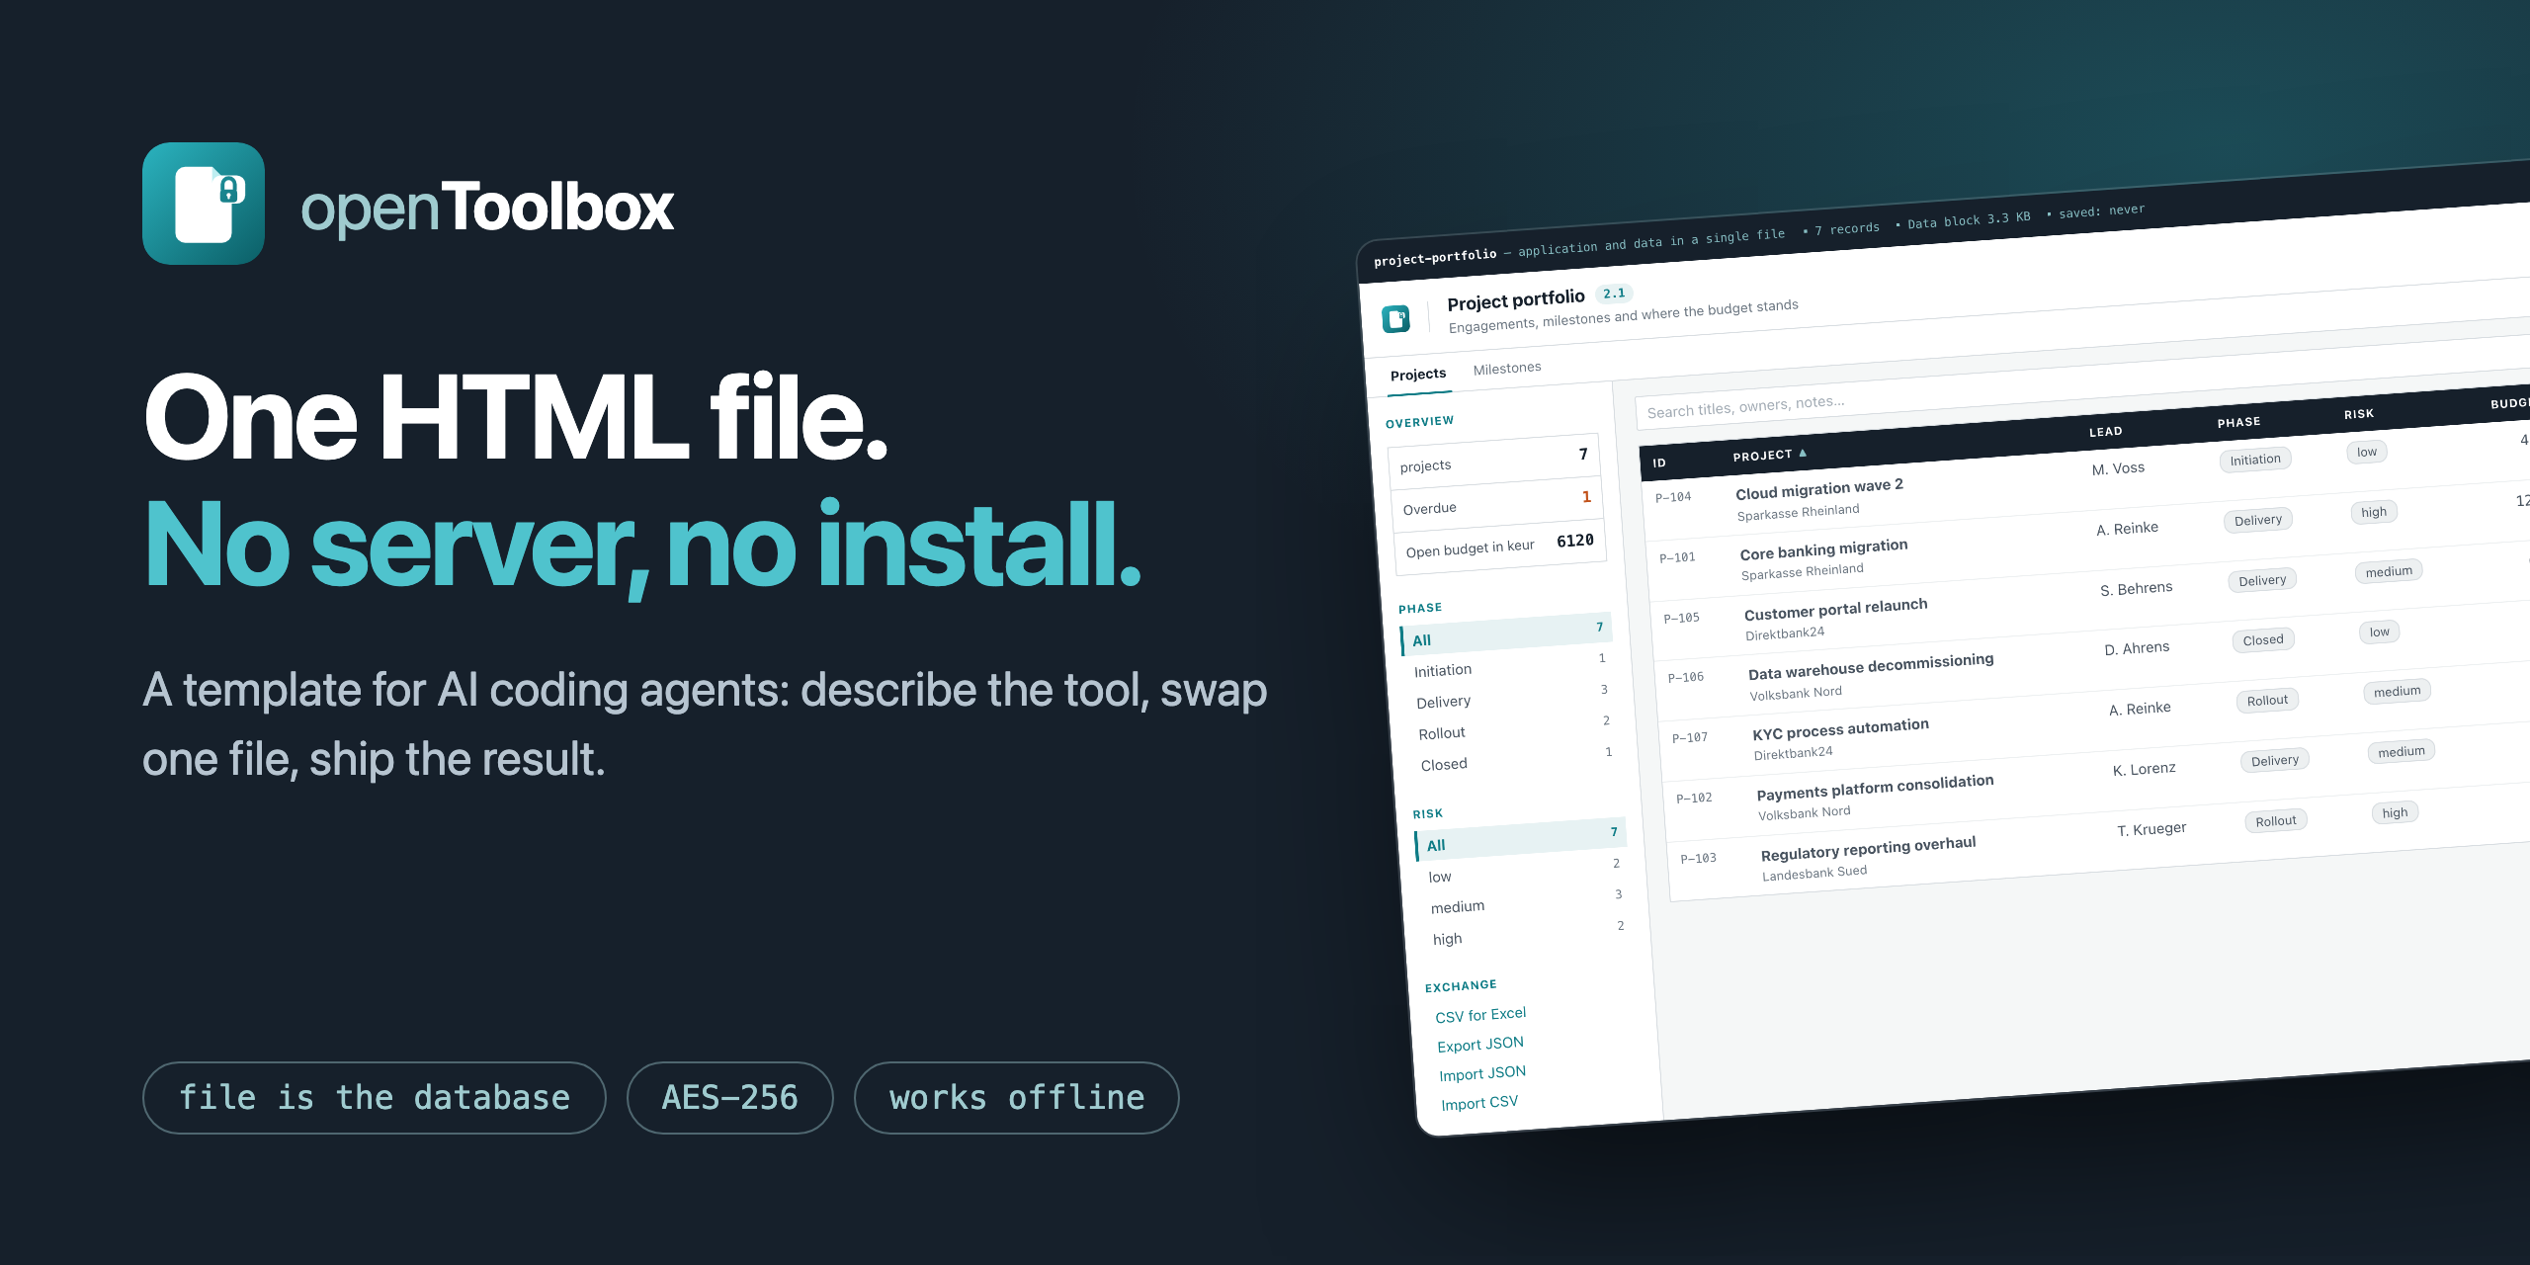This screenshot has width=2530, height=1265.
Task: Click lead name K. Lorenz
Action: point(2145,769)
